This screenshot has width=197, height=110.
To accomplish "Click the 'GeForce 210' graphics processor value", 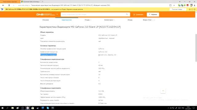I will pos(103,52).
